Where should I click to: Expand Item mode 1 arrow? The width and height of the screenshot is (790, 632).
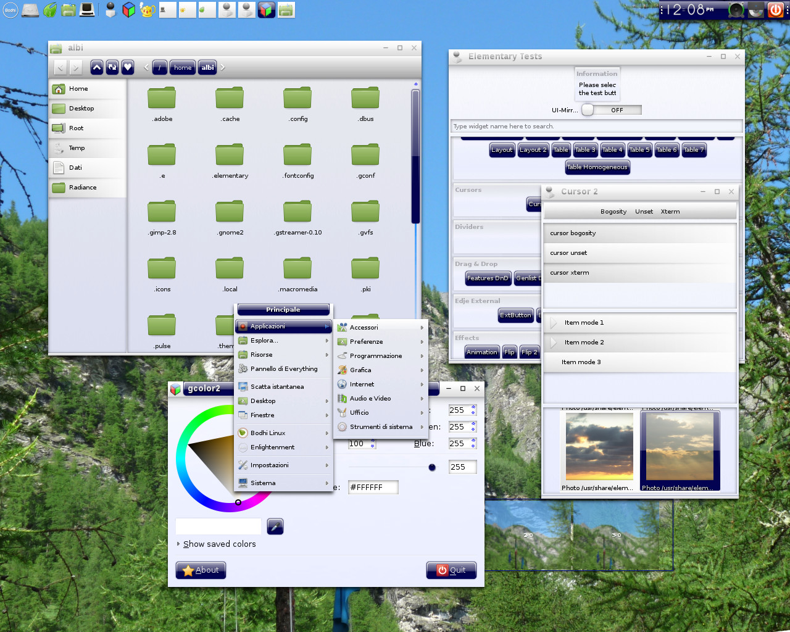click(x=554, y=323)
